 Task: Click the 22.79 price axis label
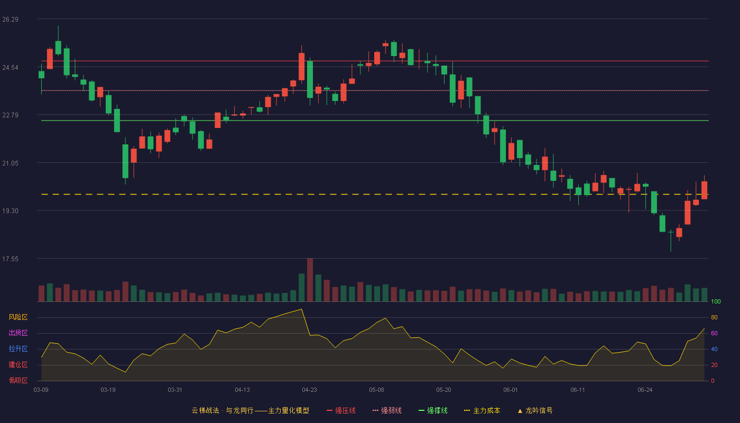point(10,115)
